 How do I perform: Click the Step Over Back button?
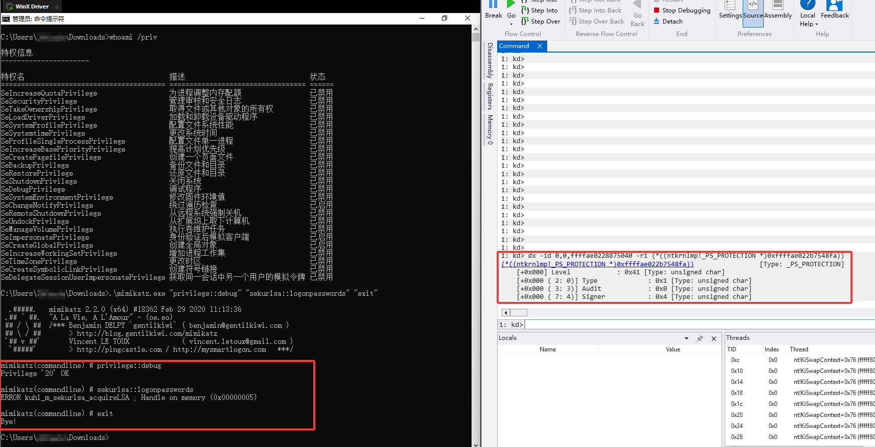pos(596,22)
